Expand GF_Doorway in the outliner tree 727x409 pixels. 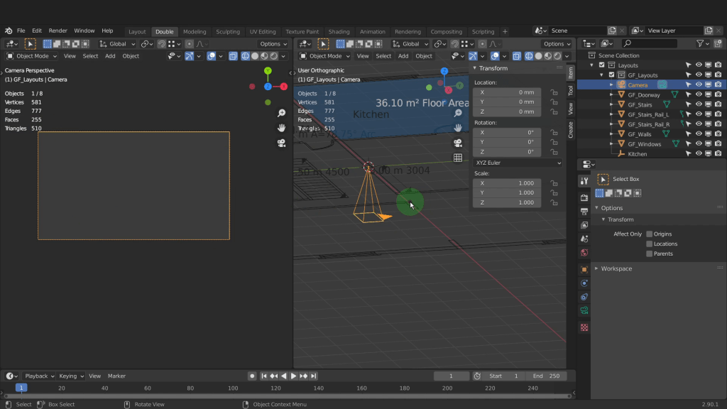tap(611, 95)
